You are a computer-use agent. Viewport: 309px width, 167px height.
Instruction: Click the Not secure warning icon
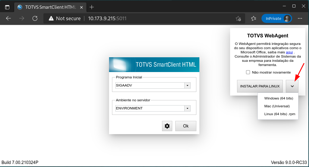click(51, 18)
